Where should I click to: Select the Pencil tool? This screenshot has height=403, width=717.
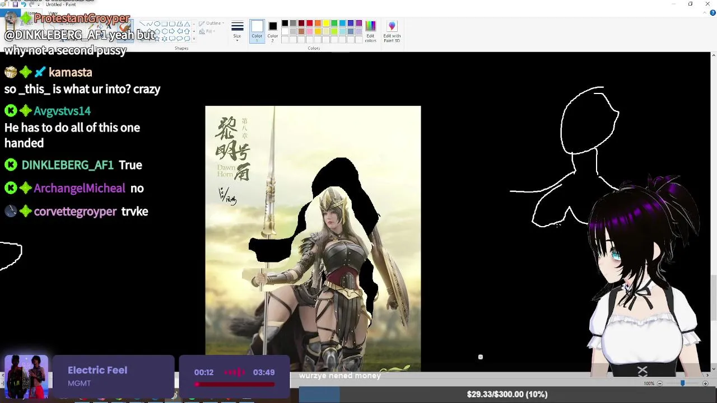[x=91, y=27]
